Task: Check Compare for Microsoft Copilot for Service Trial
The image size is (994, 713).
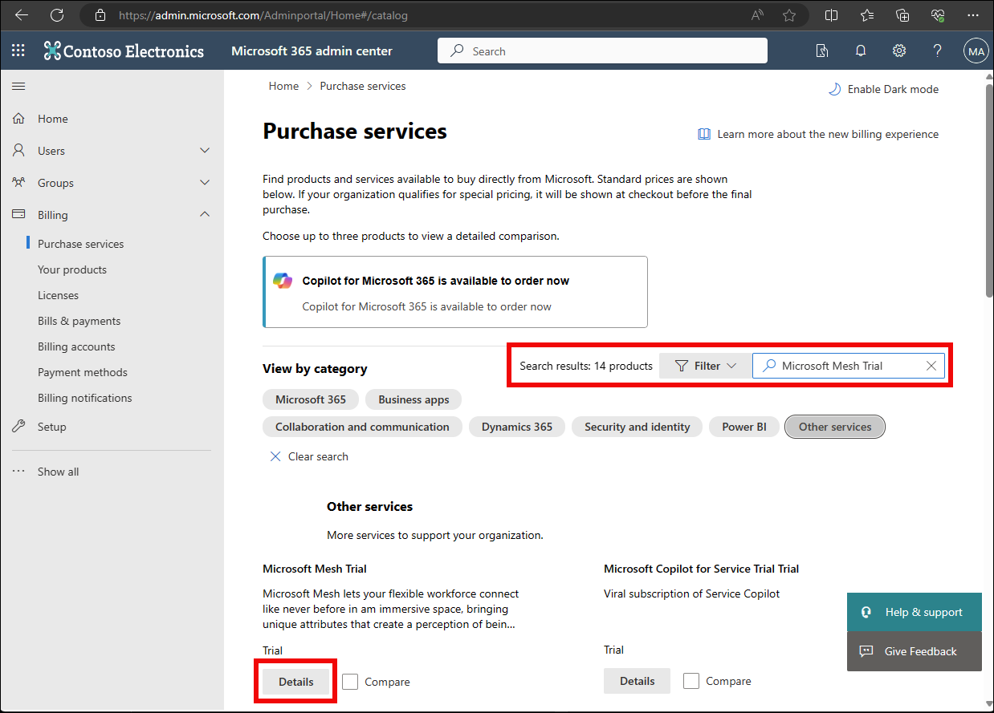Action: coord(691,680)
